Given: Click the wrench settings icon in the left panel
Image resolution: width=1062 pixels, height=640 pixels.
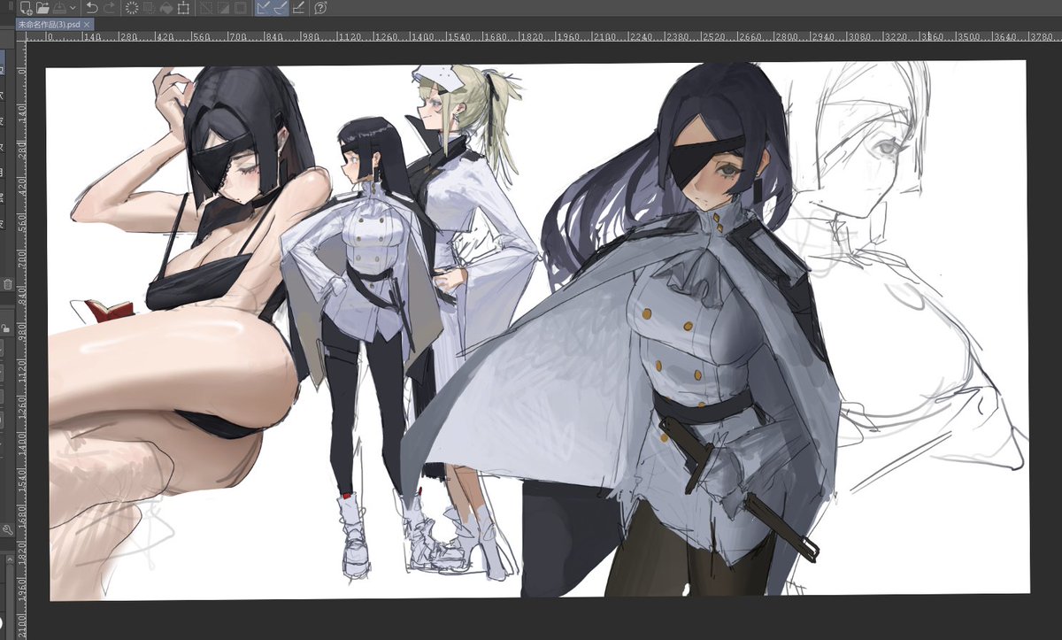Looking at the screenshot, I should click(7, 529).
